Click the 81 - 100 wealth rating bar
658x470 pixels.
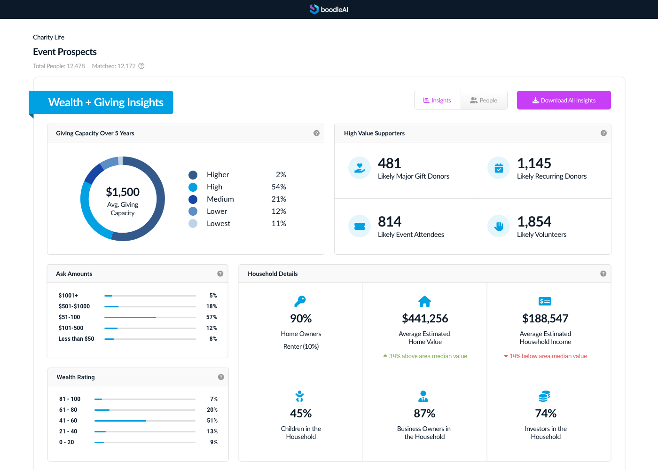click(145, 399)
